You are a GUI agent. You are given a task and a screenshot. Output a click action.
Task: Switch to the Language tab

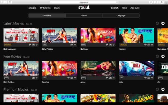pos(121,16)
